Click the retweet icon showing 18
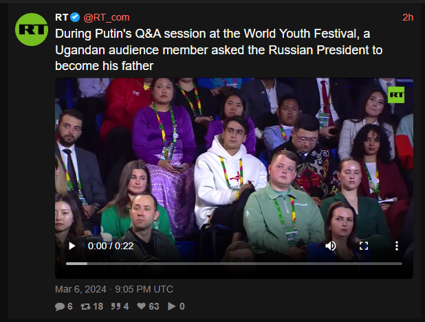The image size is (425, 322). point(92,306)
